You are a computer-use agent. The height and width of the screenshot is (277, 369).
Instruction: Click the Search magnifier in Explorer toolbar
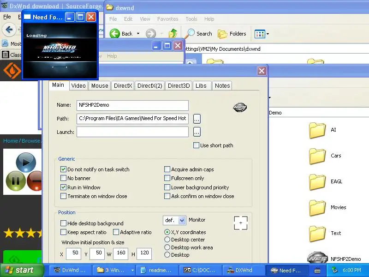(x=190, y=33)
